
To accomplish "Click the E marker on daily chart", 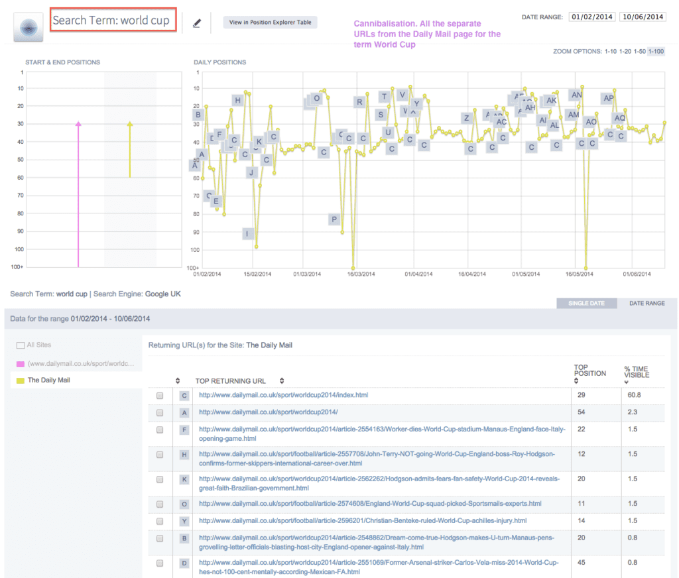I will pos(216,202).
